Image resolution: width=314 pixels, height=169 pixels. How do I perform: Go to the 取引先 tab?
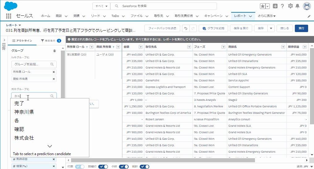(159, 16)
